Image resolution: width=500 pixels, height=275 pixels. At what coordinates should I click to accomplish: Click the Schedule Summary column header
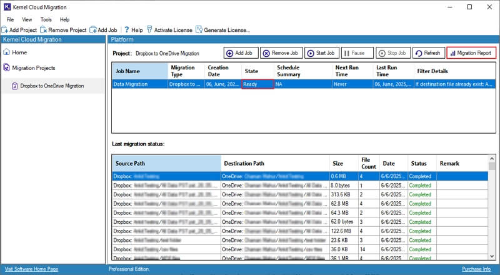303,71
